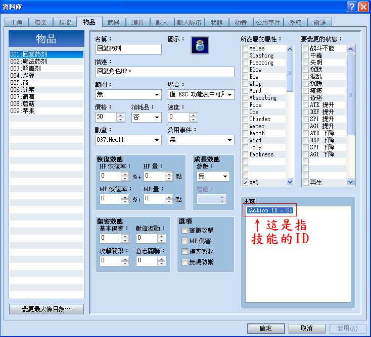Viewport: 371px width, 337px height.
Task: Click the state list scroll down arrow
Action: point(350,182)
